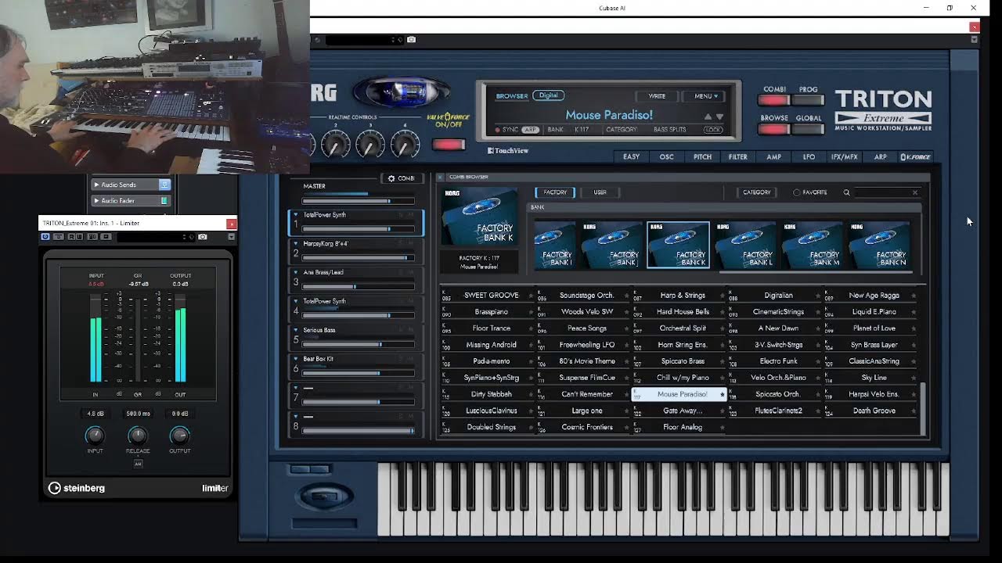Expand timbre 1 TotalPower Synth arrow
1002x563 pixels.
tap(295, 214)
